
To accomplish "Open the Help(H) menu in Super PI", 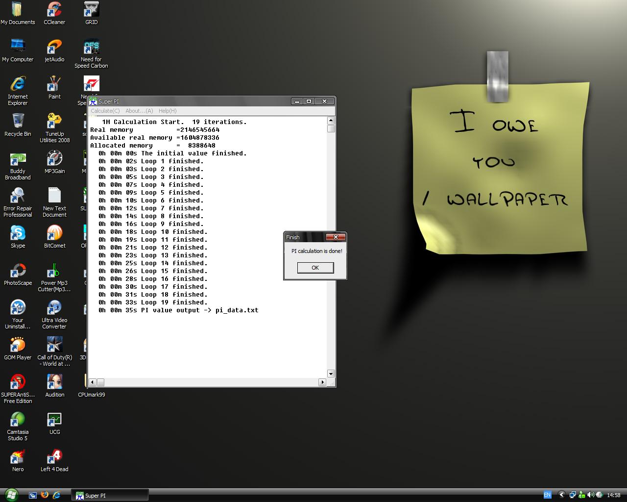I will tap(168, 111).
